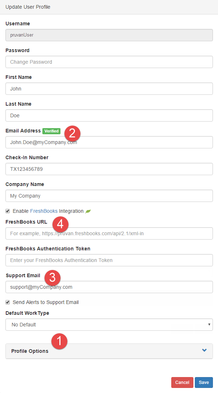Click the Change Password field
The image size is (218, 393).
(x=109, y=62)
